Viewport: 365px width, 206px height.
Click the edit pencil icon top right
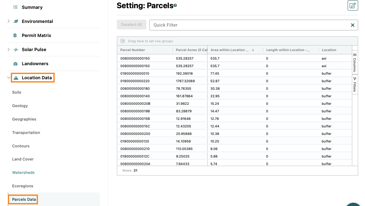pyautogui.click(x=353, y=6)
